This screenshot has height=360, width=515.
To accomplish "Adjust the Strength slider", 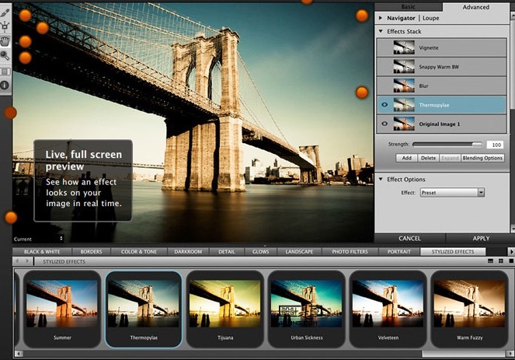I will point(476,145).
